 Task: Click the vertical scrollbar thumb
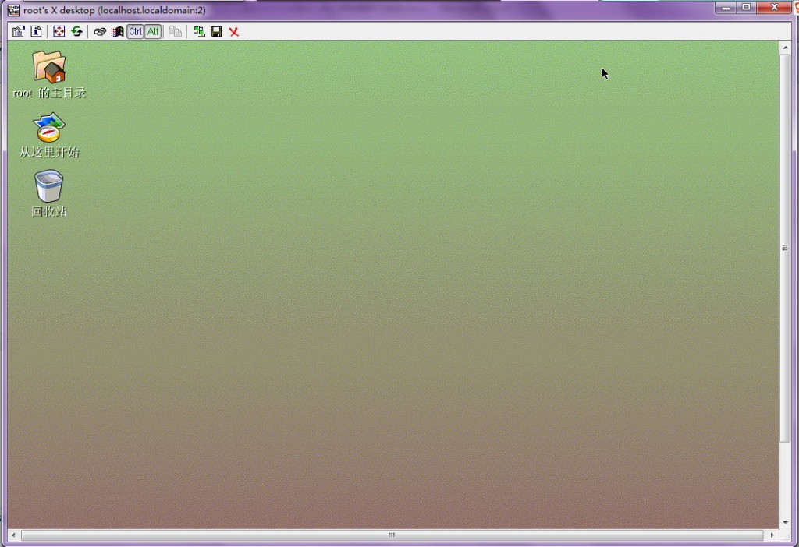pyautogui.click(x=785, y=248)
